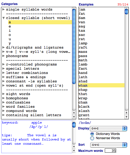Viewport: 130px width, 155px height.
Task: Select Nonsense Words radio button
Action: (92, 138)
